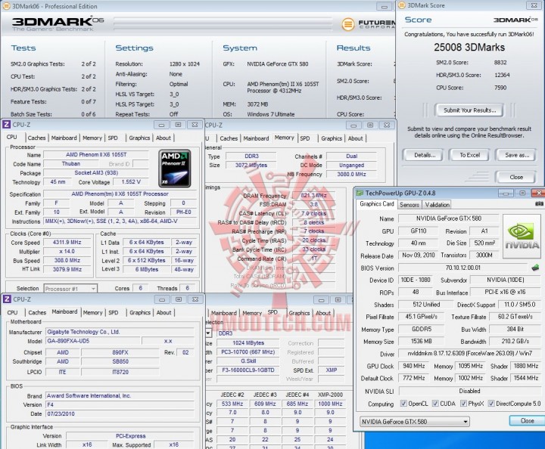Toggle the OpenCL checkbox

coord(403,404)
